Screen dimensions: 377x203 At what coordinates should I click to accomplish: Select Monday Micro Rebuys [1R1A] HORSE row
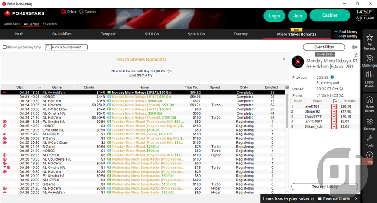[143, 97]
